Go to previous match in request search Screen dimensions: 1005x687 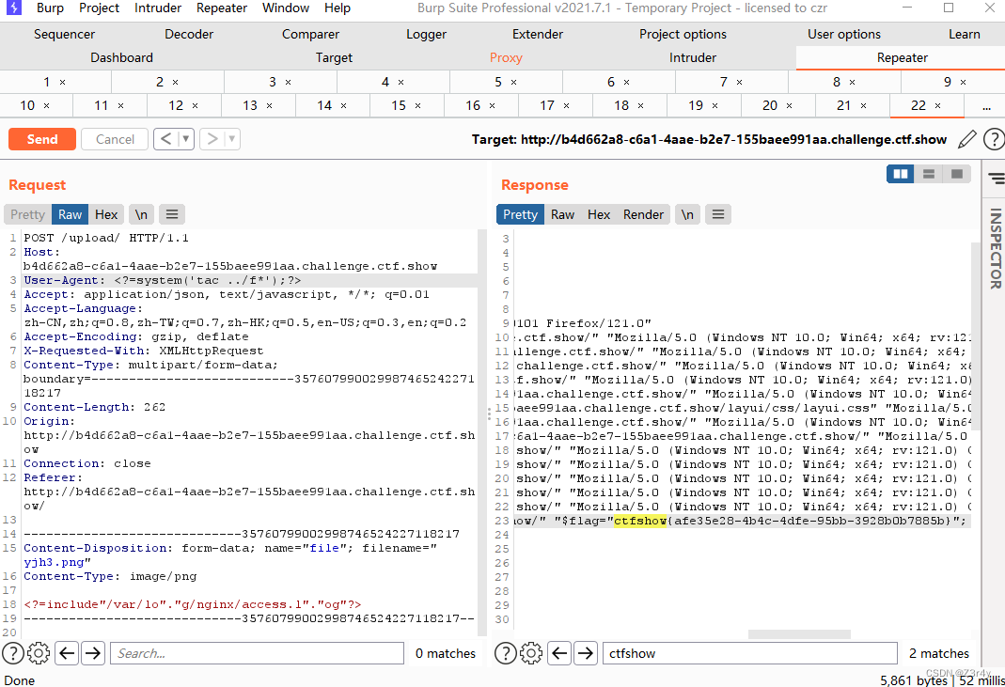pyautogui.click(x=67, y=653)
